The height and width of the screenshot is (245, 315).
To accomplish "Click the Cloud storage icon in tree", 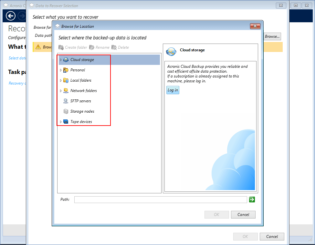I will [x=66, y=60].
